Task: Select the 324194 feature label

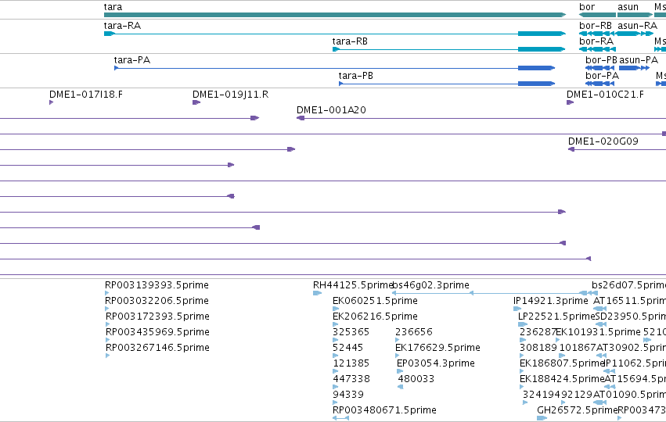Action: [541, 395]
